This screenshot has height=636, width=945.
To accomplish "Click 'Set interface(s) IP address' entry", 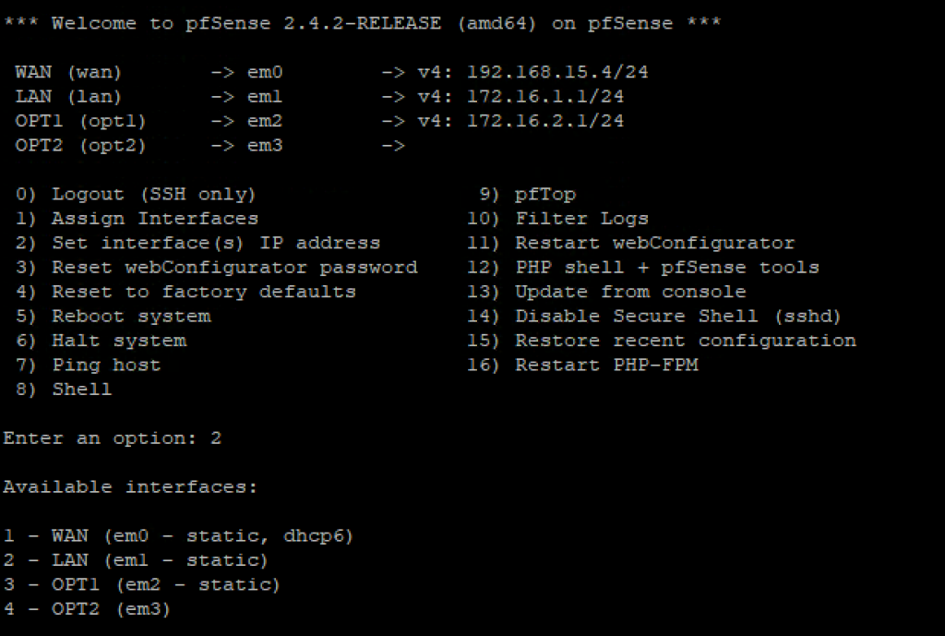I will 197,244.
